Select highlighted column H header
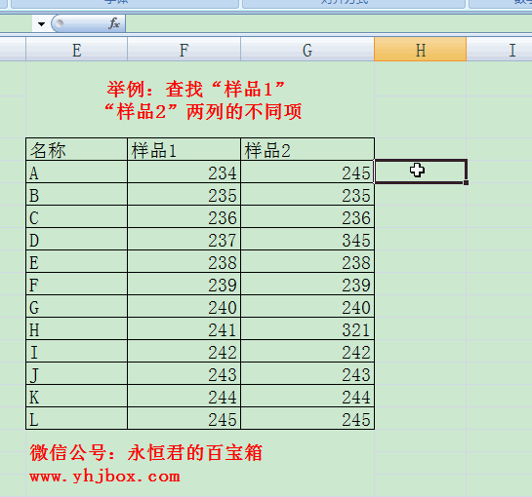Screen dimensions: 532x497 (421, 50)
